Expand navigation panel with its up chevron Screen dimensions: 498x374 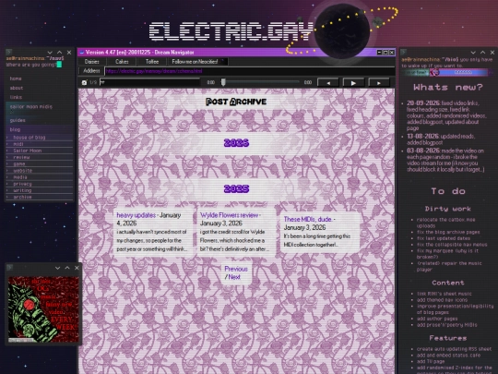(59, 52)
